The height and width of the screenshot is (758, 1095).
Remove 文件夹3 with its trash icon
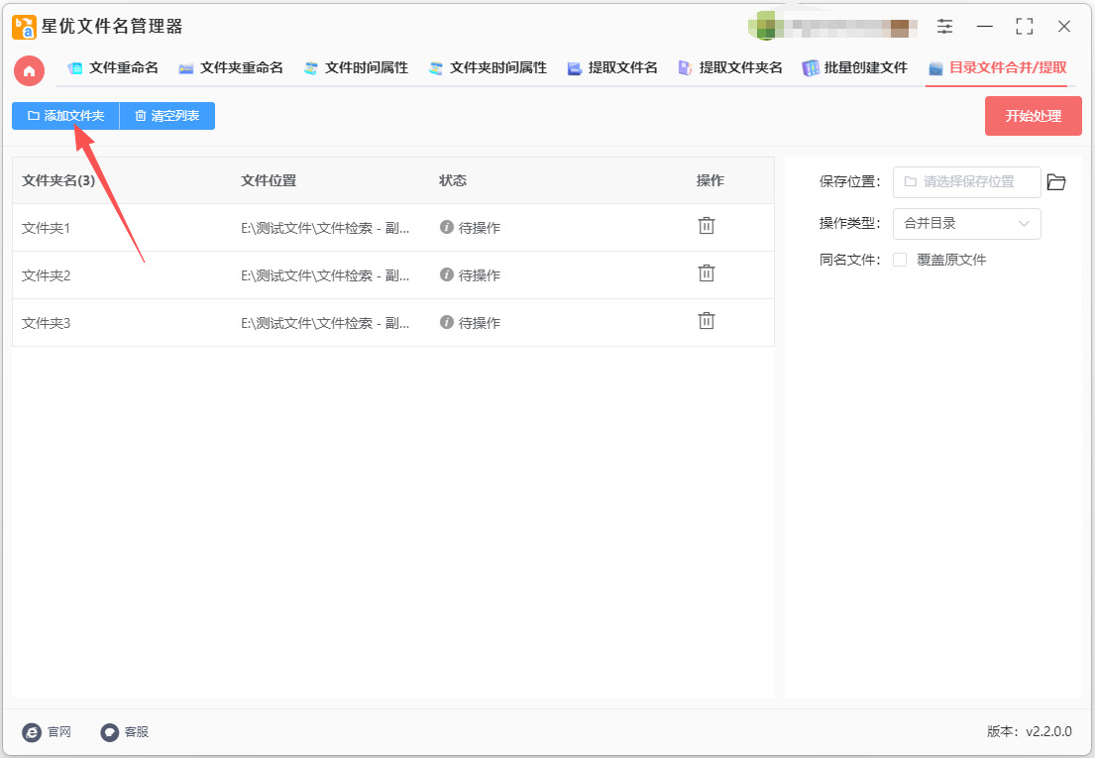[x=707, y=321]
